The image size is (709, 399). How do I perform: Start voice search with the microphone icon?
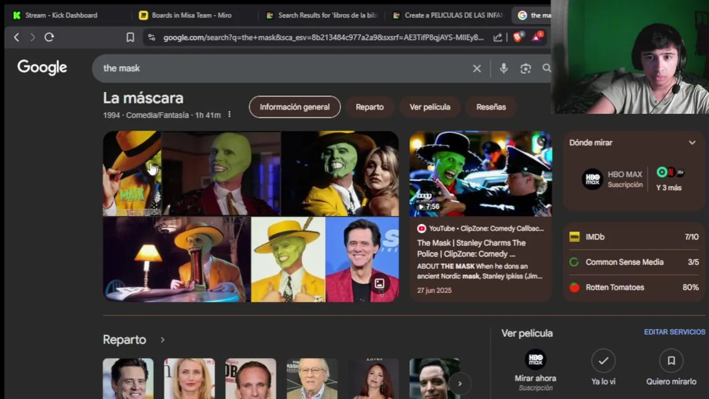tap(503, 68)
